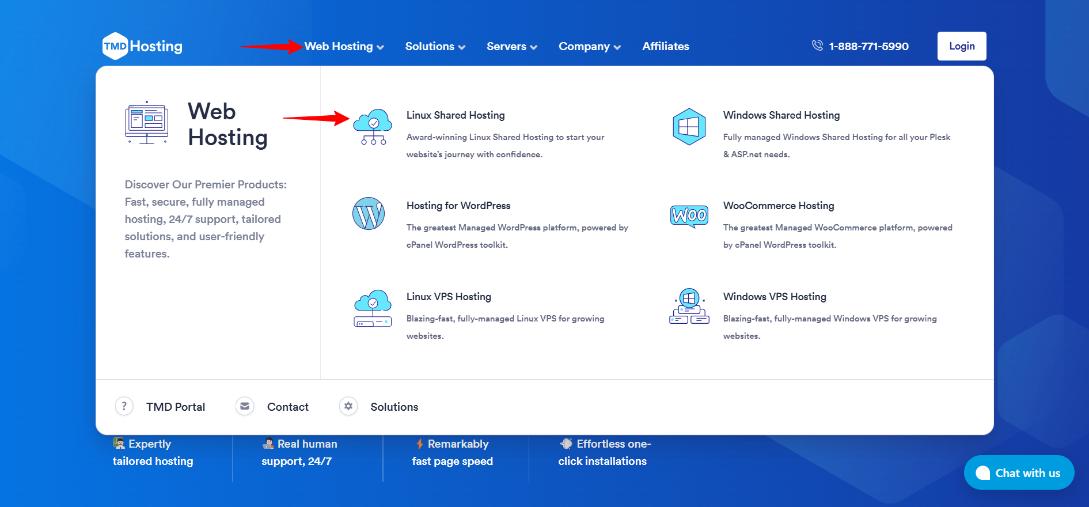Viewport: 1089px width, 507px height.
Task: Open the Company menu
Action: [x=590, y=46]
